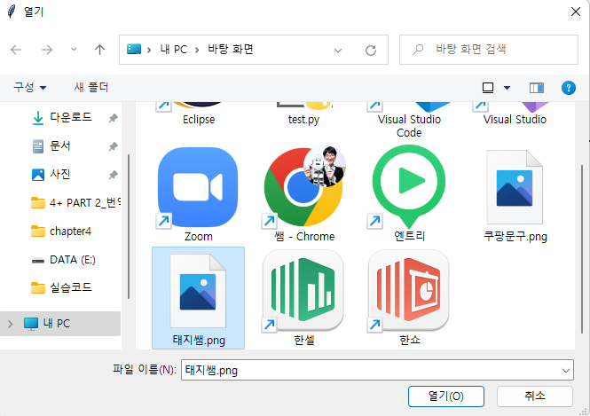Select 내 PC in the sidebar

click(60, 324)
